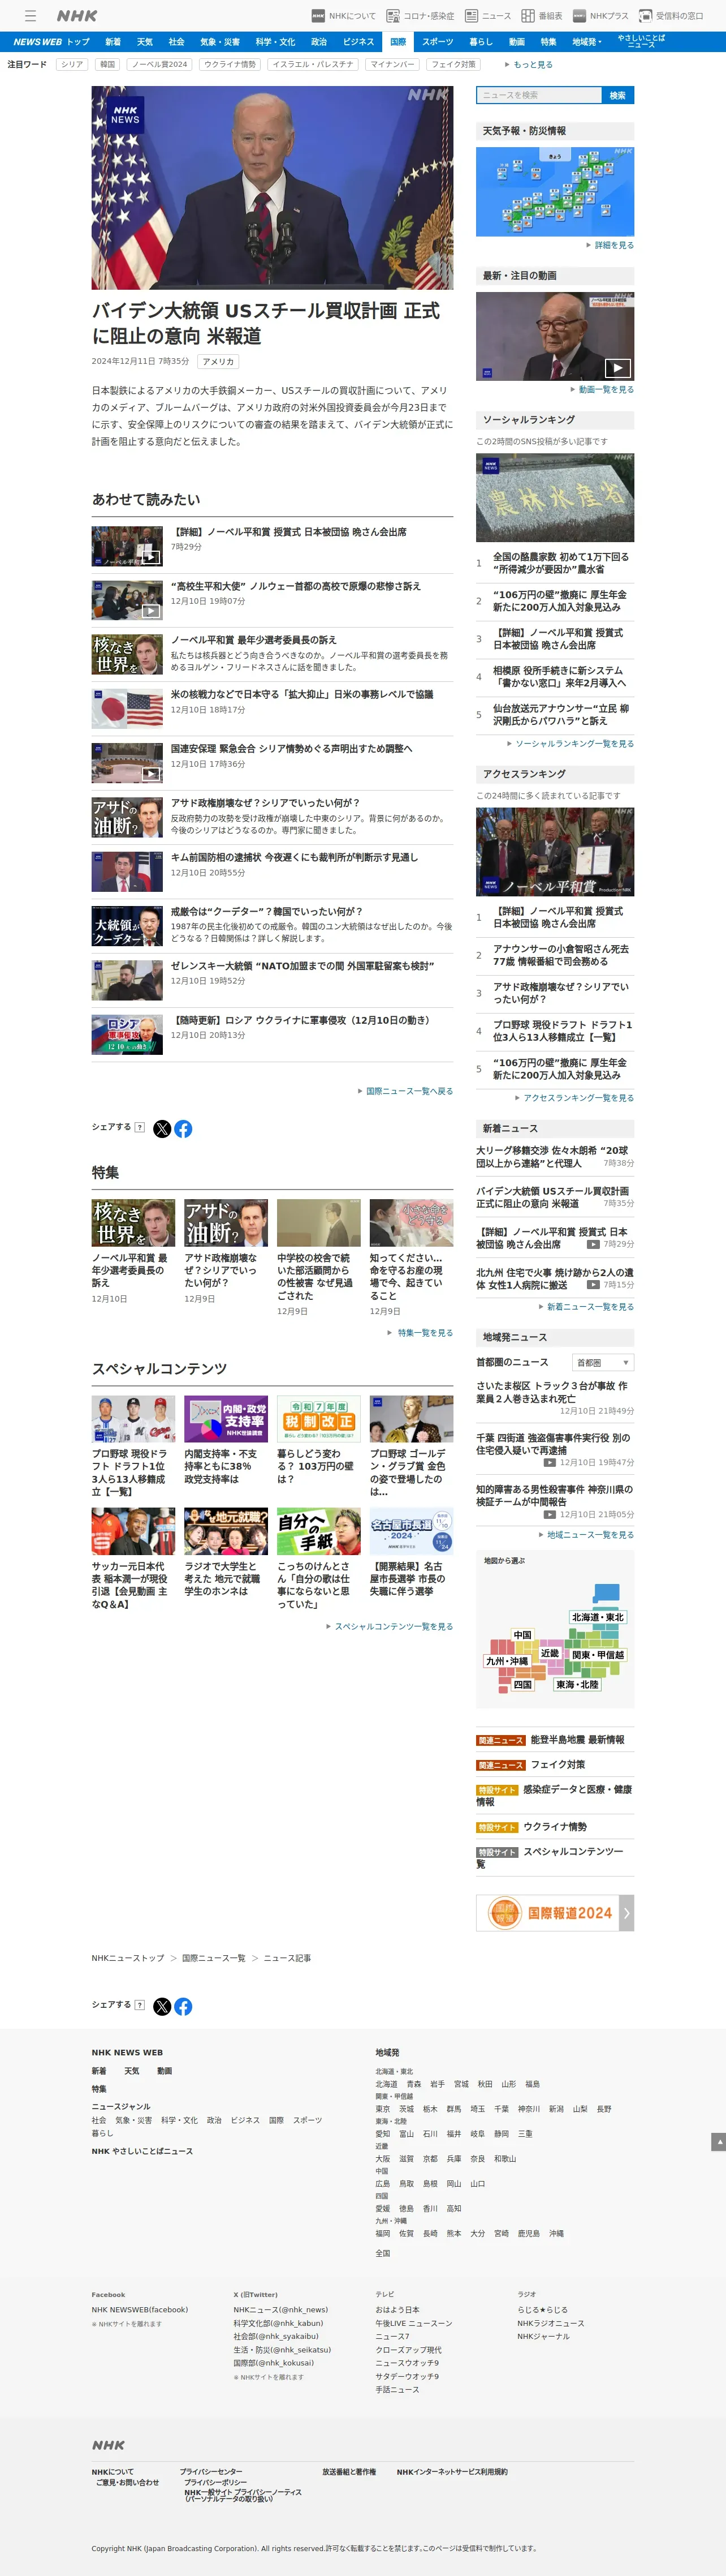Open 暮らしどう変わる 103万円の壁 card

[318, 1441]
